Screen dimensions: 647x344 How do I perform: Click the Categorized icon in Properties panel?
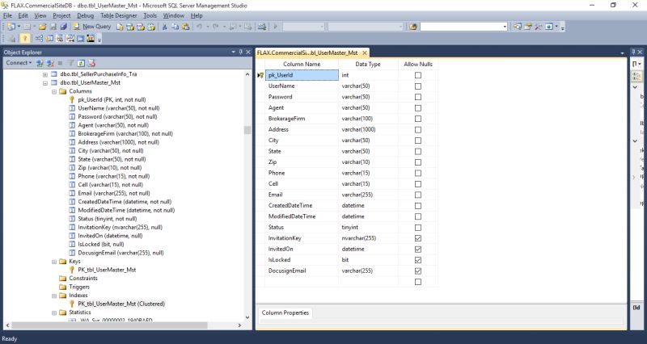tap(636, 76)
